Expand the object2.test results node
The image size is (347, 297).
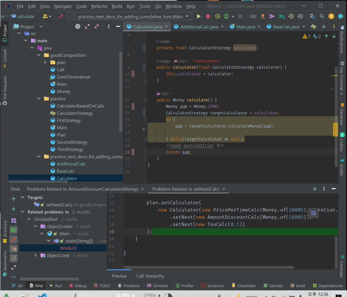tap(36, 255)
